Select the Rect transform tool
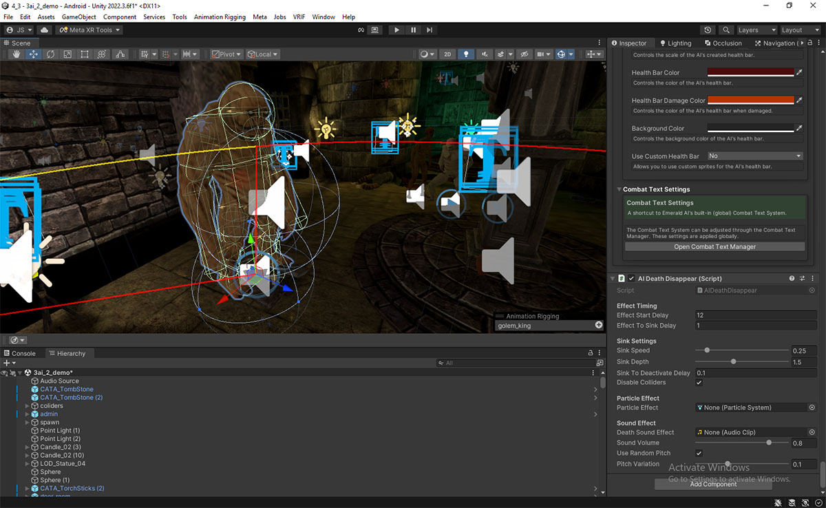The width and height of the screenshot is (826, 508). point(84,54)
